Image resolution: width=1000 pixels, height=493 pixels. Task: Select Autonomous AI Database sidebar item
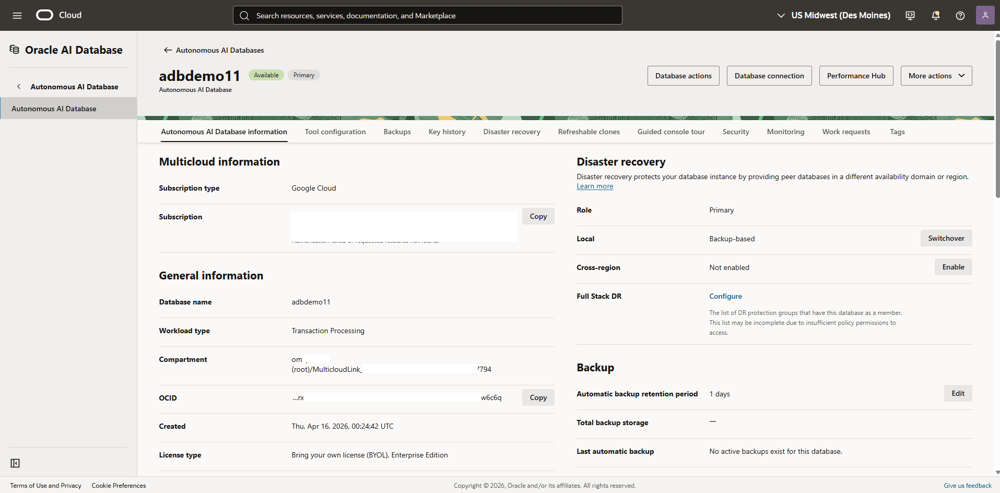pyautogui.click(x=68, y=109)
